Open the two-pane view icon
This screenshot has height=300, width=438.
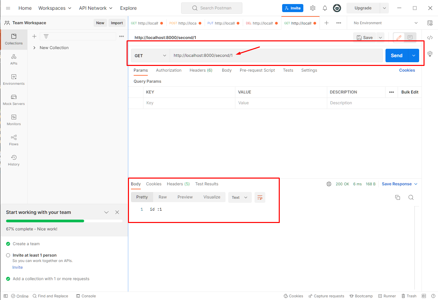(424, 296)
